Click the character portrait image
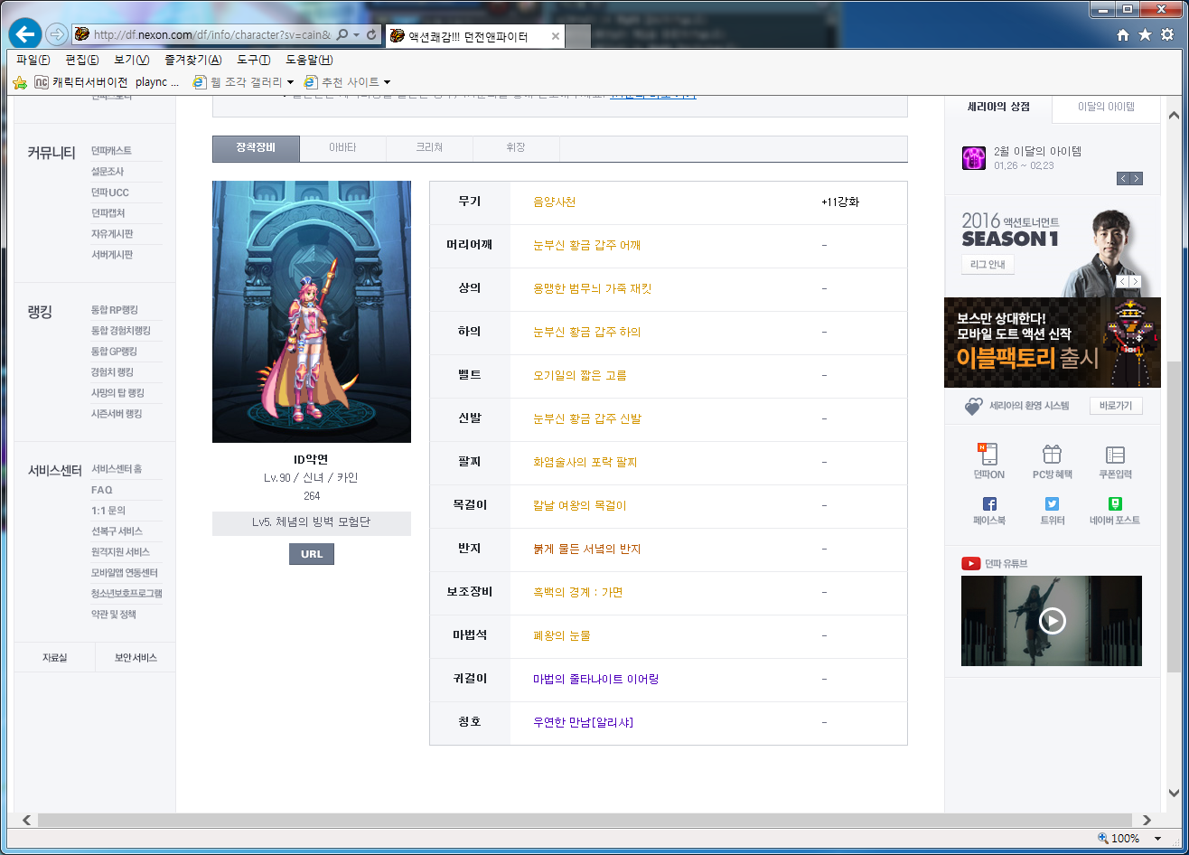Viewport: 1189px width, 855px height. [312, 312]
